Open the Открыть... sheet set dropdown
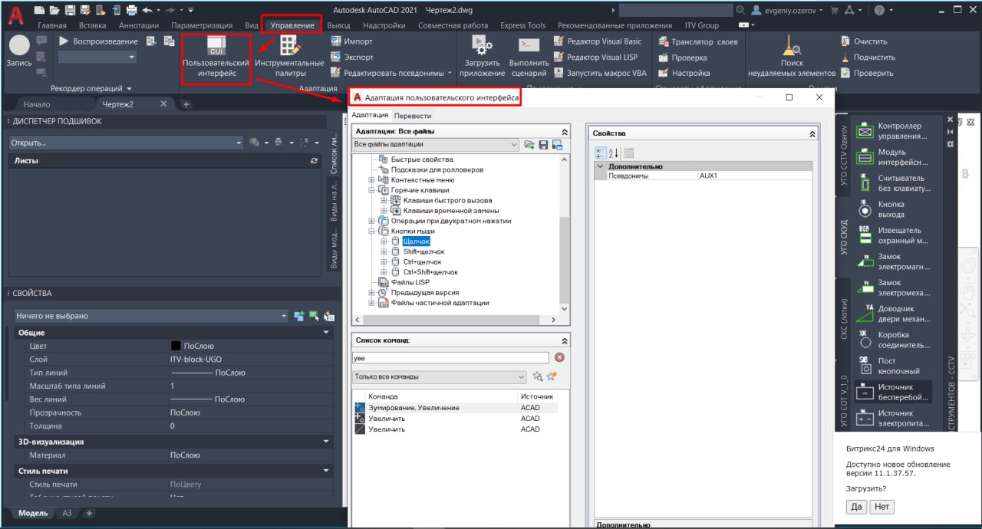The height and width of the screenshot is (529, 982). click(127, 143)
